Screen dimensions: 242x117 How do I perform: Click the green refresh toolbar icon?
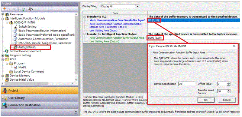point(24,10)
